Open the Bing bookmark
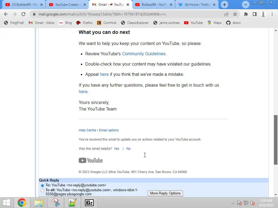278x208 pixels. pos(65,23)
